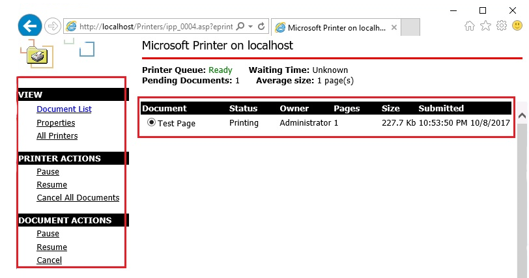
Task: Go to the All Printers link
Action: pos(57,136)
